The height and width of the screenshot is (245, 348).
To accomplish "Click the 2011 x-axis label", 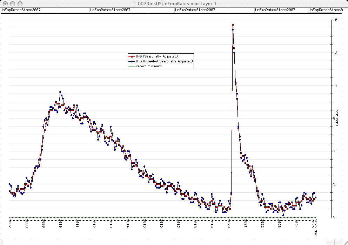I will [x=77, y=224].
